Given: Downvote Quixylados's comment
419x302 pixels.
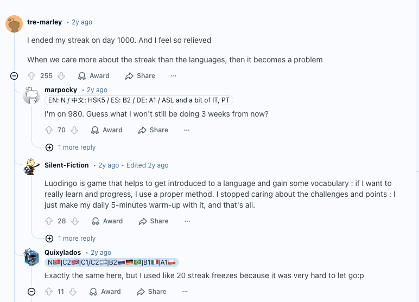Looking at the screenshot, I should click(73, 292).
